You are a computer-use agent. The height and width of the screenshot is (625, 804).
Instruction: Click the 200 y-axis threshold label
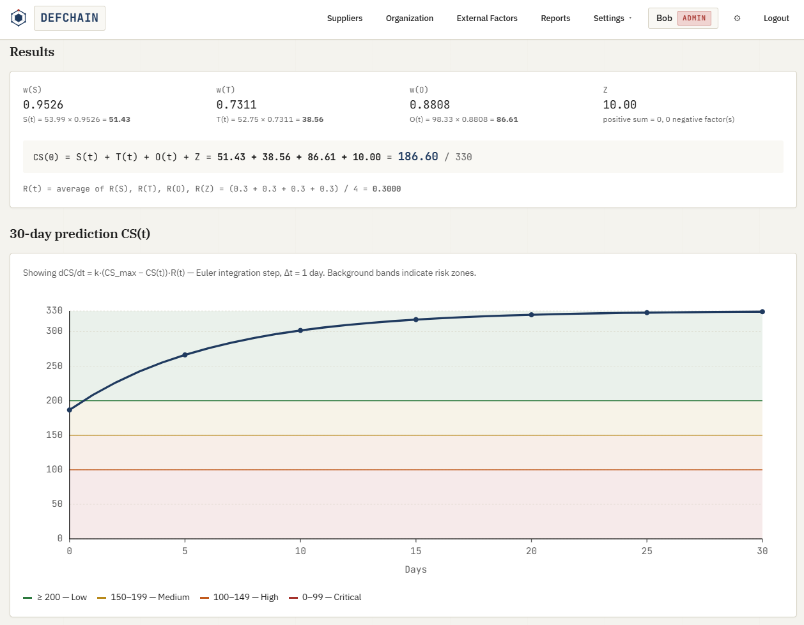coord(54,400)
